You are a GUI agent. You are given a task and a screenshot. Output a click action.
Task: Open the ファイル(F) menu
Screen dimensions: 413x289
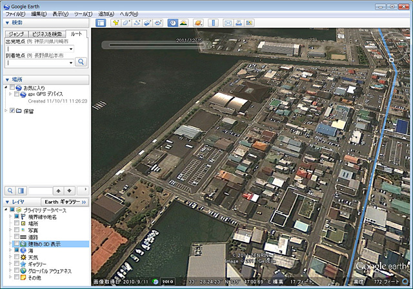(x=15, y=14)
